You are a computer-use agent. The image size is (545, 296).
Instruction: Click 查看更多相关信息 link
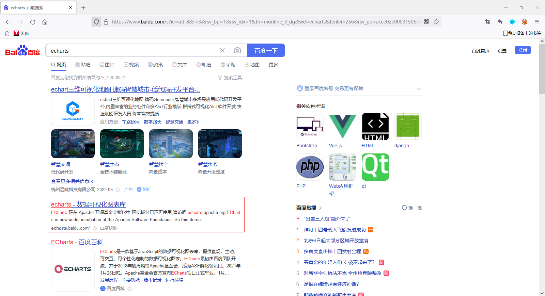tap(73, 181)
